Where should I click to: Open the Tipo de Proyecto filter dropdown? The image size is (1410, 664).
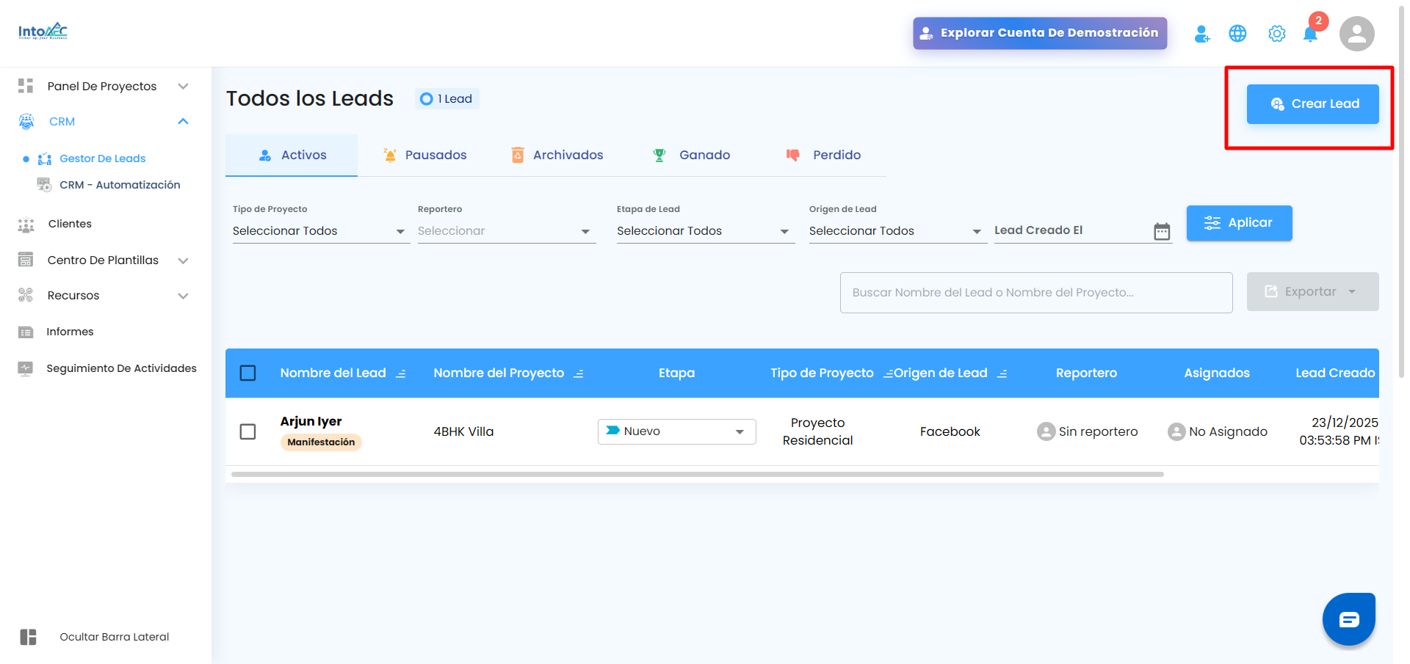(x=321, y=231)
